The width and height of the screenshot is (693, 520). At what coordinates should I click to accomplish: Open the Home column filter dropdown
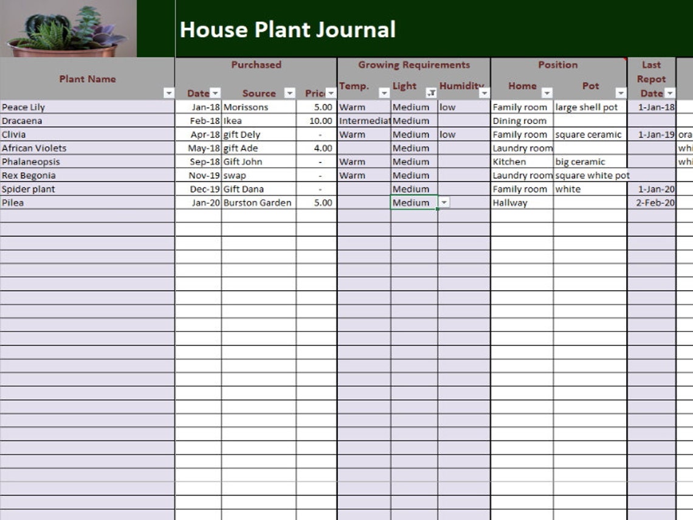546,94
